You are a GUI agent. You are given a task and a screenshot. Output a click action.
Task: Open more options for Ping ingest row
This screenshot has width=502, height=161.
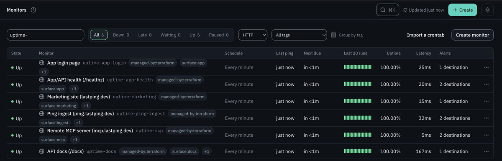click(x=486, y=118)
